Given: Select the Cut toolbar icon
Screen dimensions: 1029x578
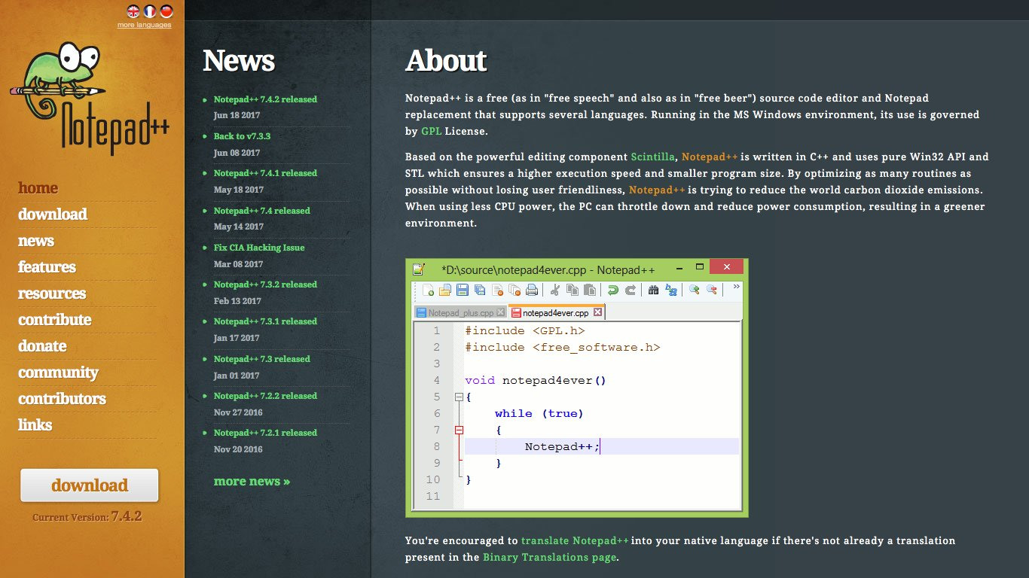Looking at the screenshot, I should [555, 290].
